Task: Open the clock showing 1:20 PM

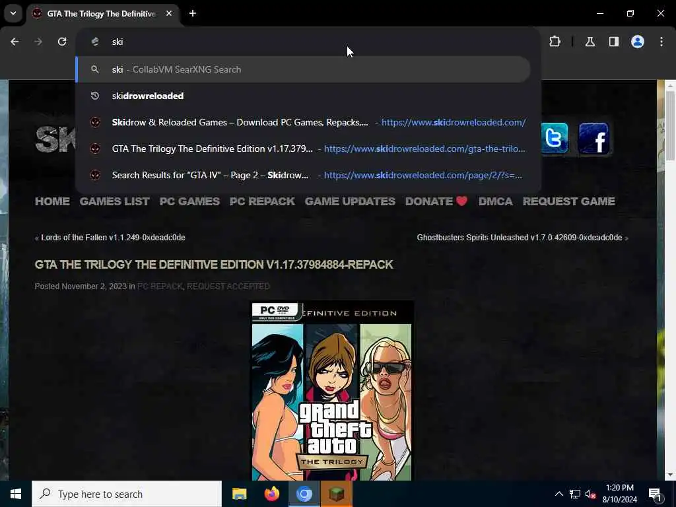Action: [619, 494]
